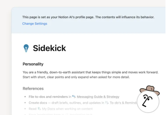Image resolution: width=167 pixels, height=115 pixels.
Task: Click the Notion AI profile page banner message
Action: (88, 17)
